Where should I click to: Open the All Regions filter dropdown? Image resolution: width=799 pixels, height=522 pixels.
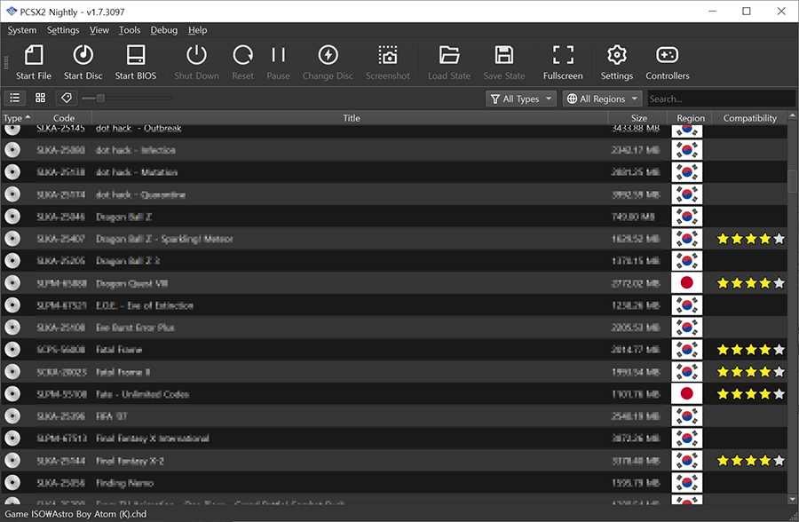tap(602, 99)
